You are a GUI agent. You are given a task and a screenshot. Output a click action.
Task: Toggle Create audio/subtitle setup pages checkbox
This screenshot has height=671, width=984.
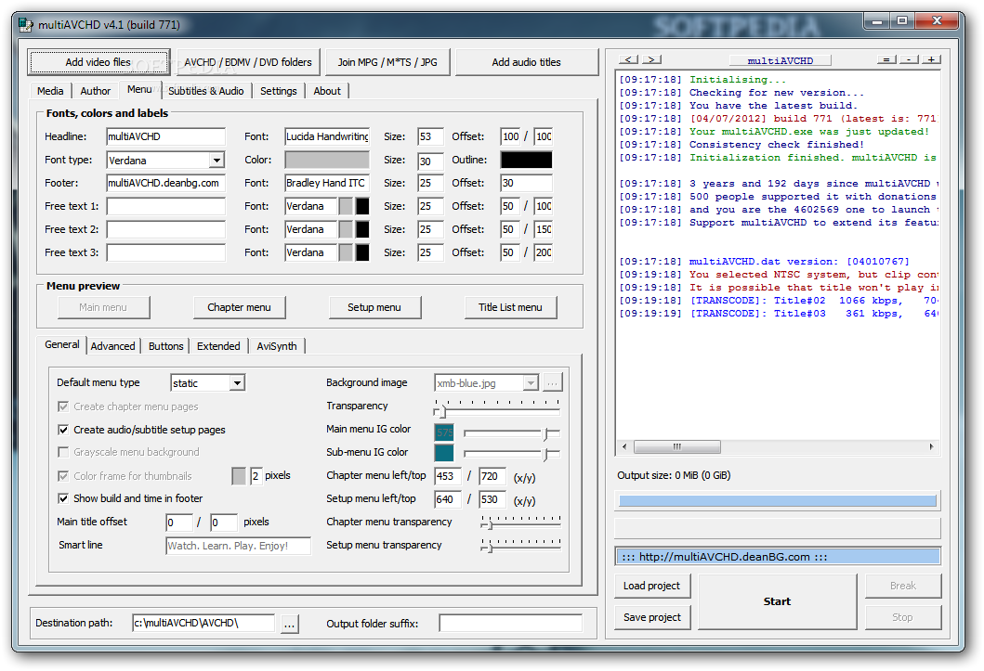[x=63, y=430]
